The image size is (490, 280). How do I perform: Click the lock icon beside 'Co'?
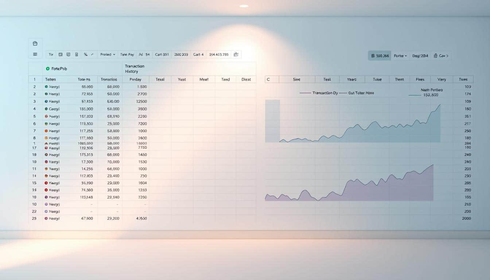pyautogui.click(x=435, y=56)
